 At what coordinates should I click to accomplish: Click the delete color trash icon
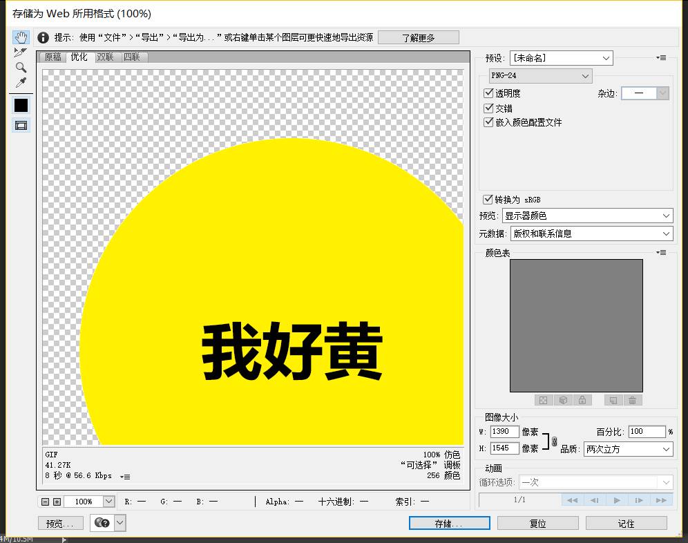[632, 400]
